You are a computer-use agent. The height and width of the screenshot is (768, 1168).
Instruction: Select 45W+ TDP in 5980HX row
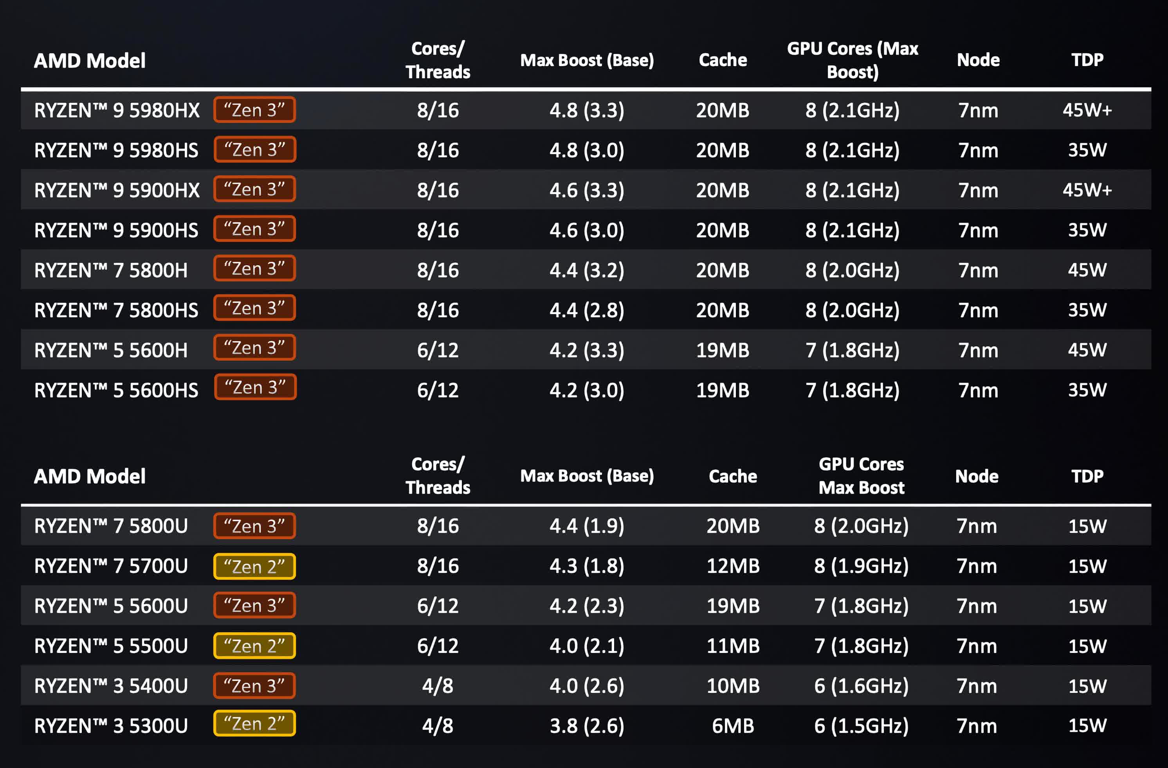[1087, 110]
